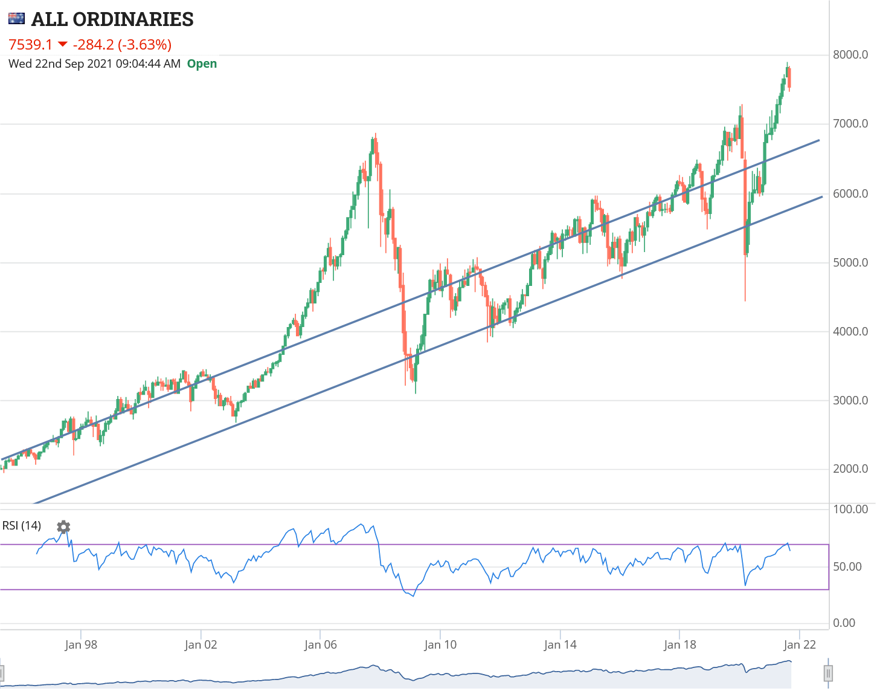Viewport: 883px width, 694px height.
Task: Click the Open market status label
Action: tap(202, 63)
